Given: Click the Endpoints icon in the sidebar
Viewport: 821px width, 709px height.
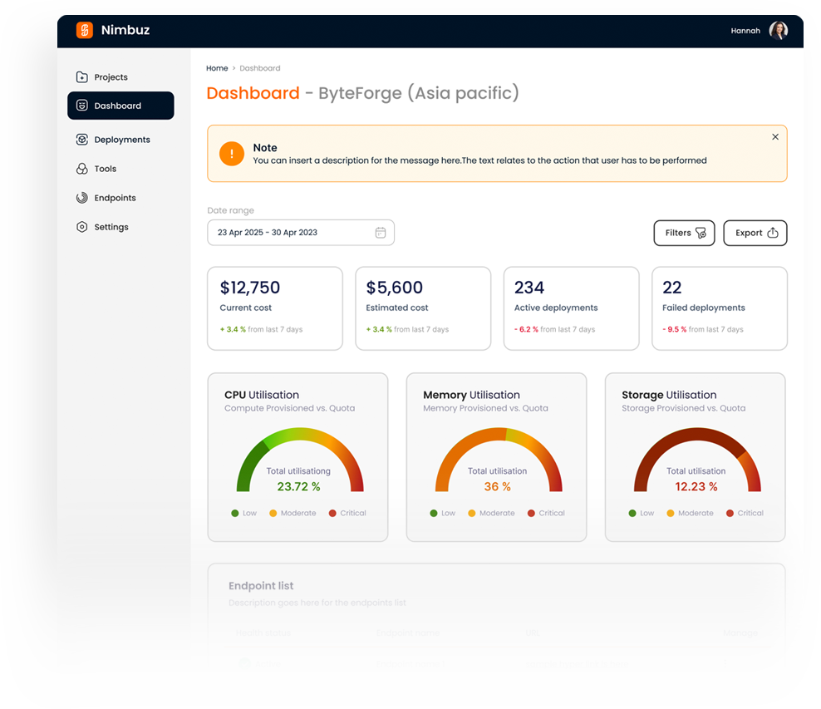Looking at the screenshot, I should pyautogui.click(x=81, y=197).
